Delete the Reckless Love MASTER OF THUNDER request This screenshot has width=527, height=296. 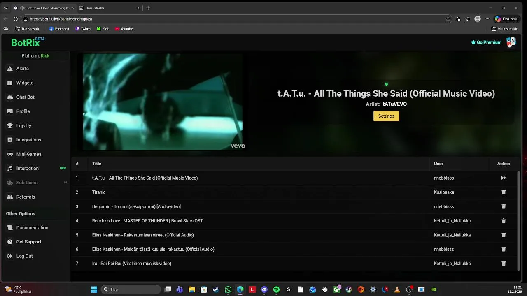click(x=503, y=221)
